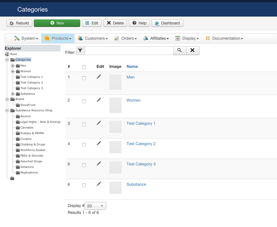The width and height of the screenshot is (277, 227).
Task: Click the folder icon beside Cocaine
Action: [18, 139]
